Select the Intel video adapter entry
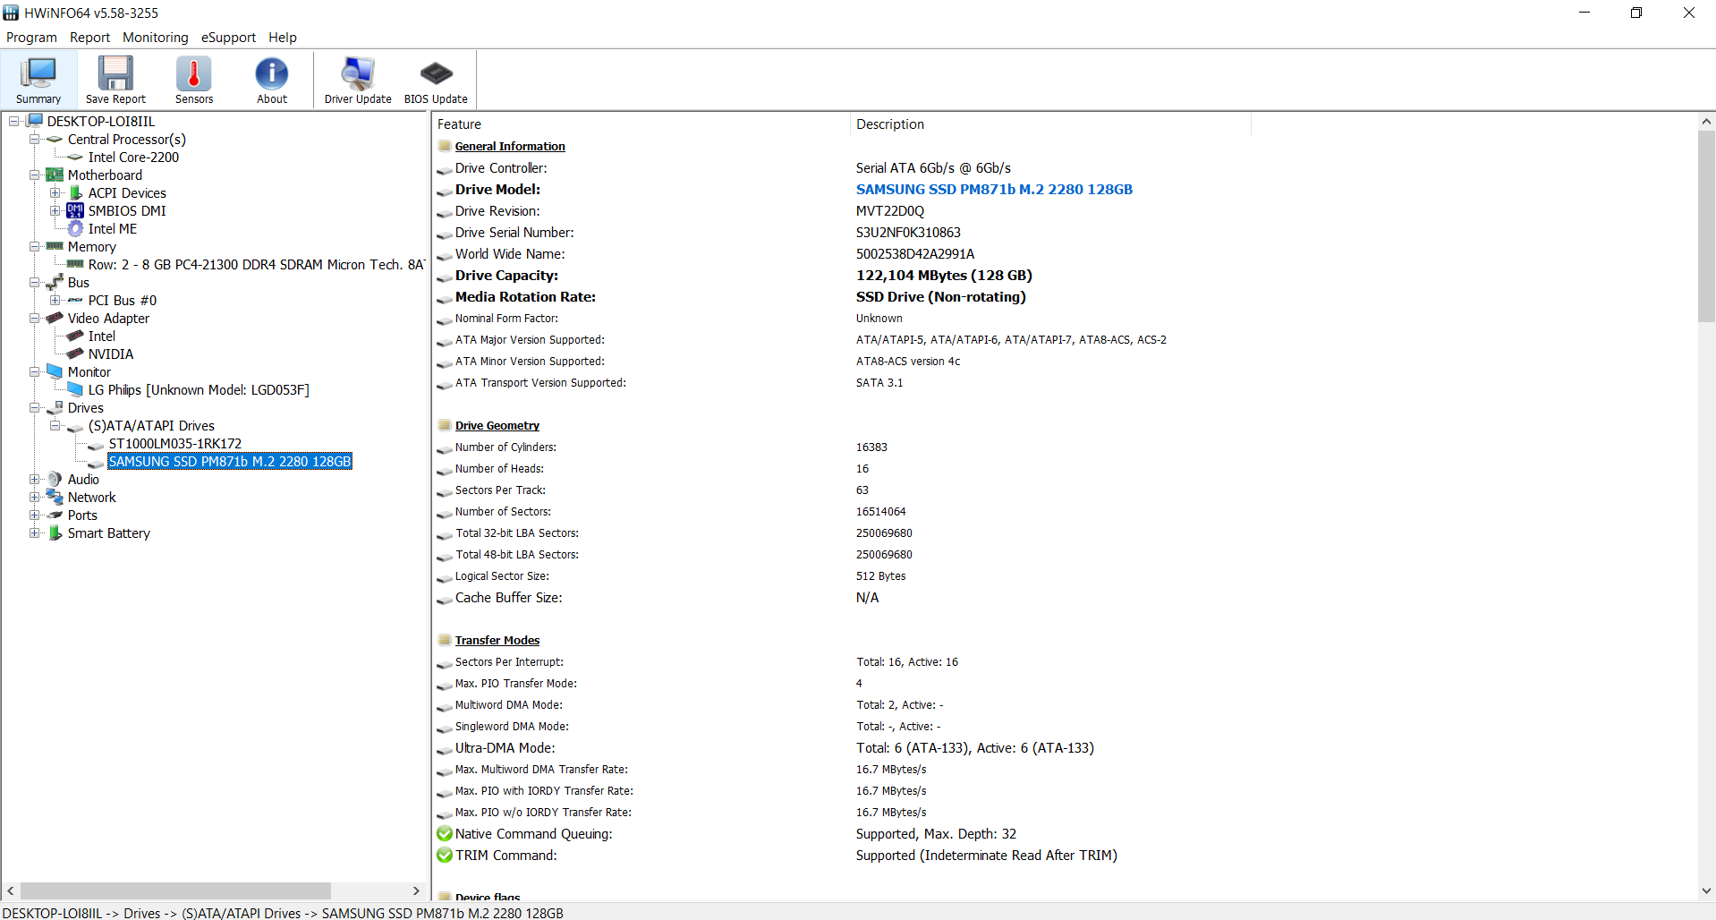1716x920 pixels. pyautogui.click(x=102, y=336)
